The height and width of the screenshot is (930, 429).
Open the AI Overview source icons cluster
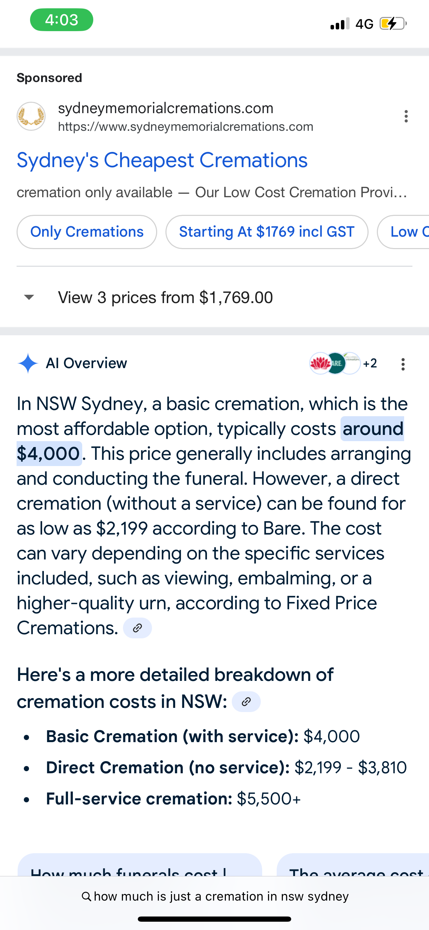pos(335,363)
